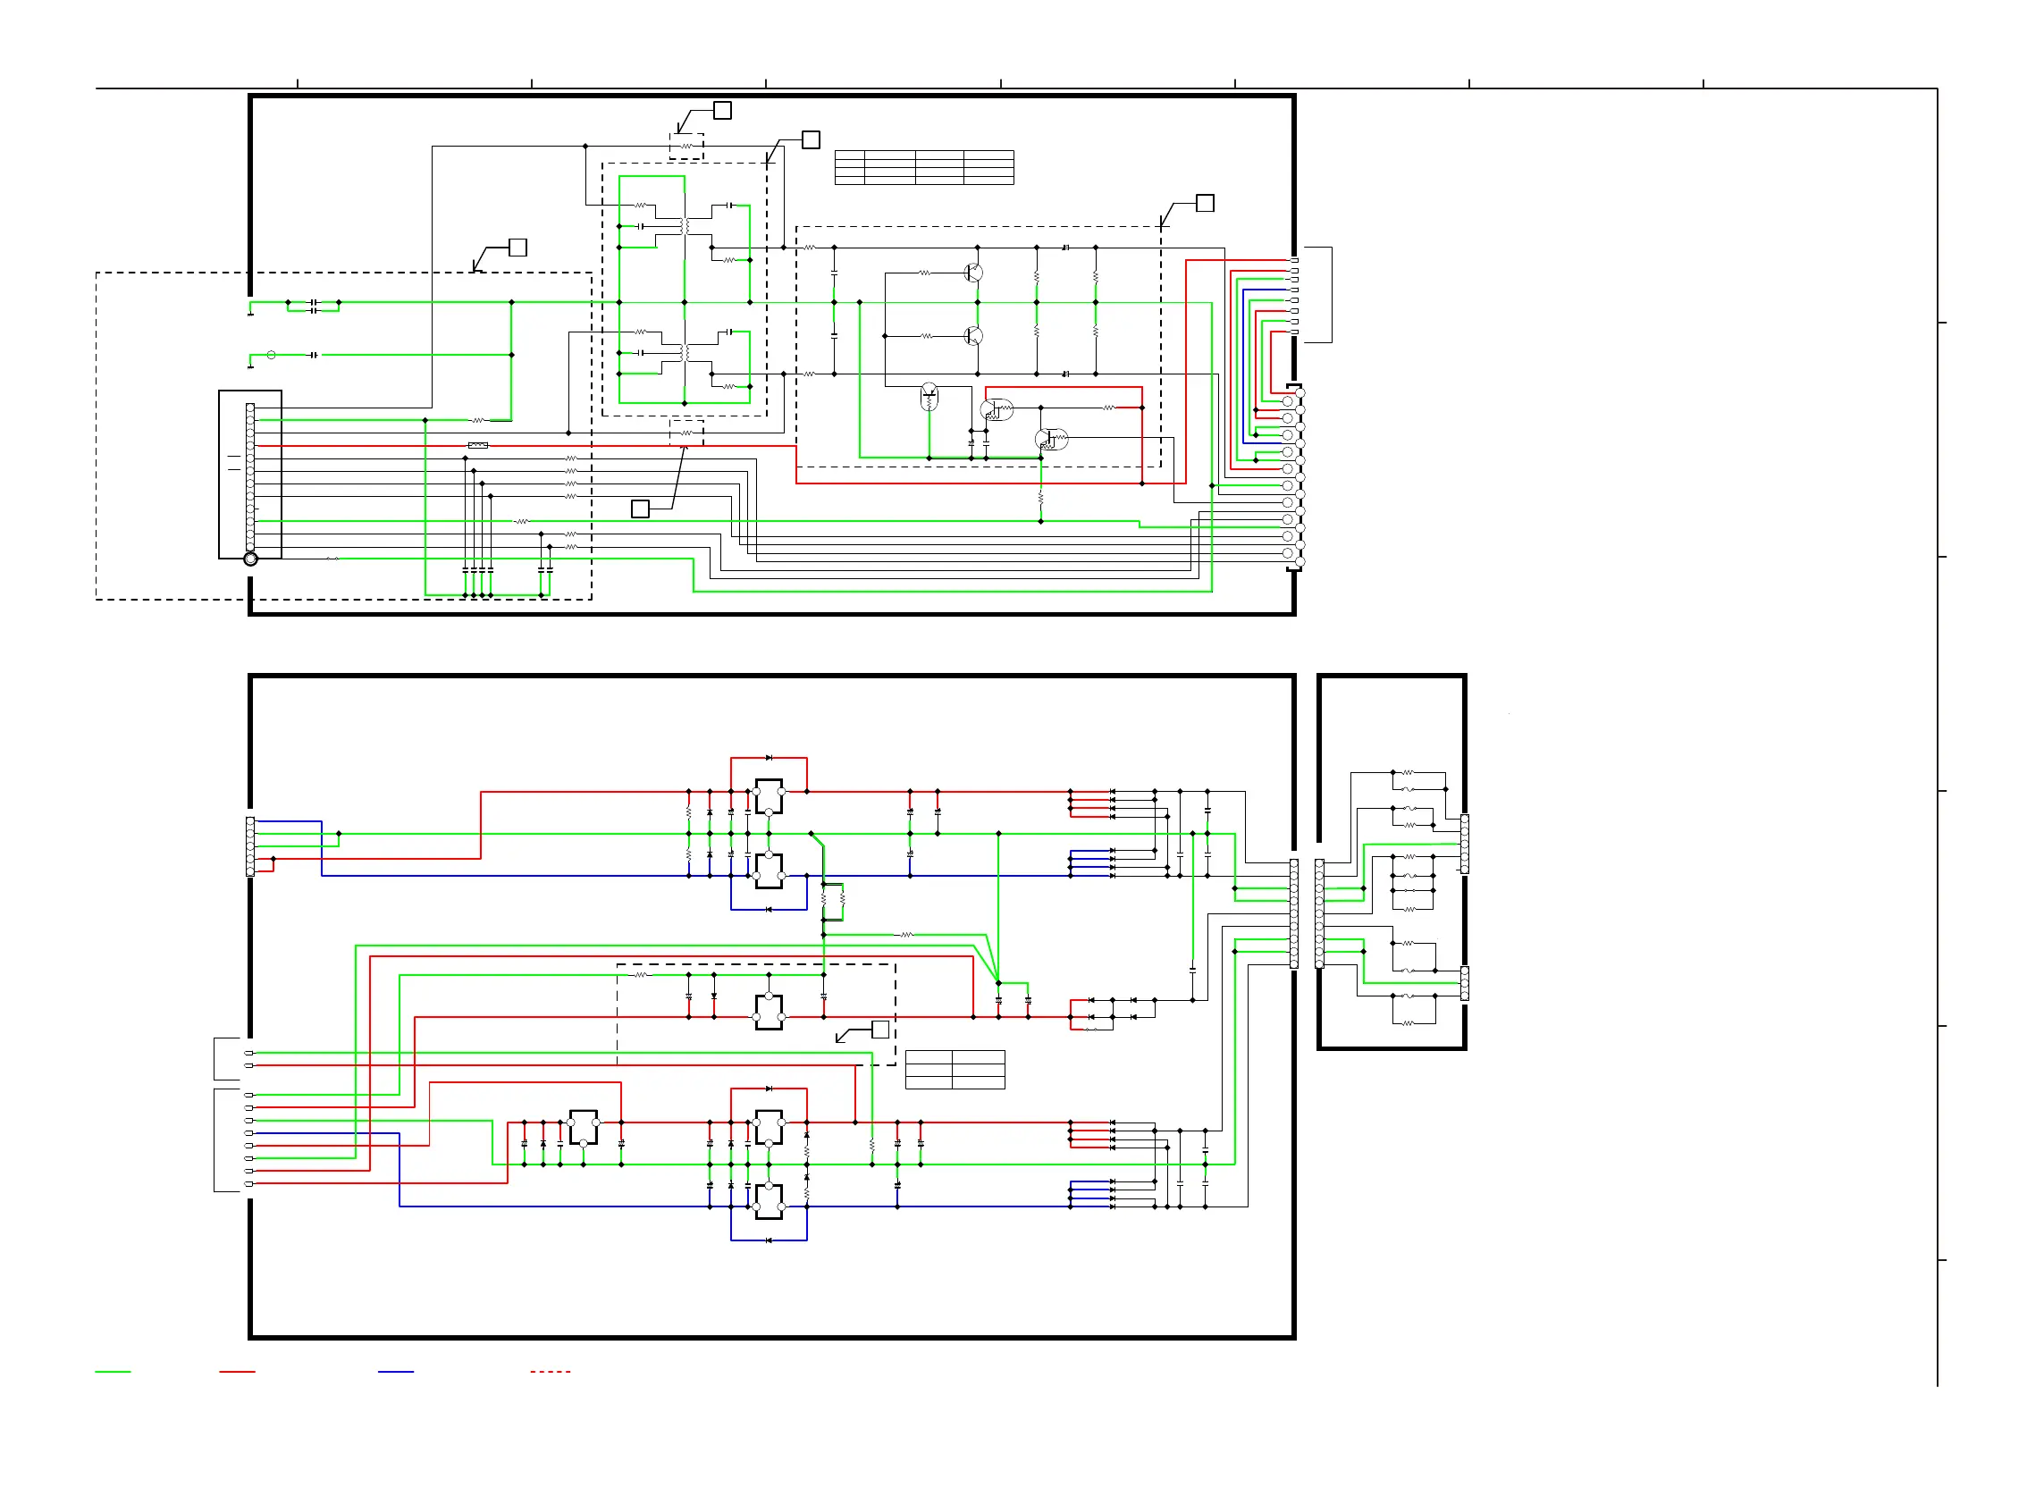The image size is (2027, 1505).
Task: Click the blue line legend sample
Action: pyautogui.click(x=395, y=1371)
